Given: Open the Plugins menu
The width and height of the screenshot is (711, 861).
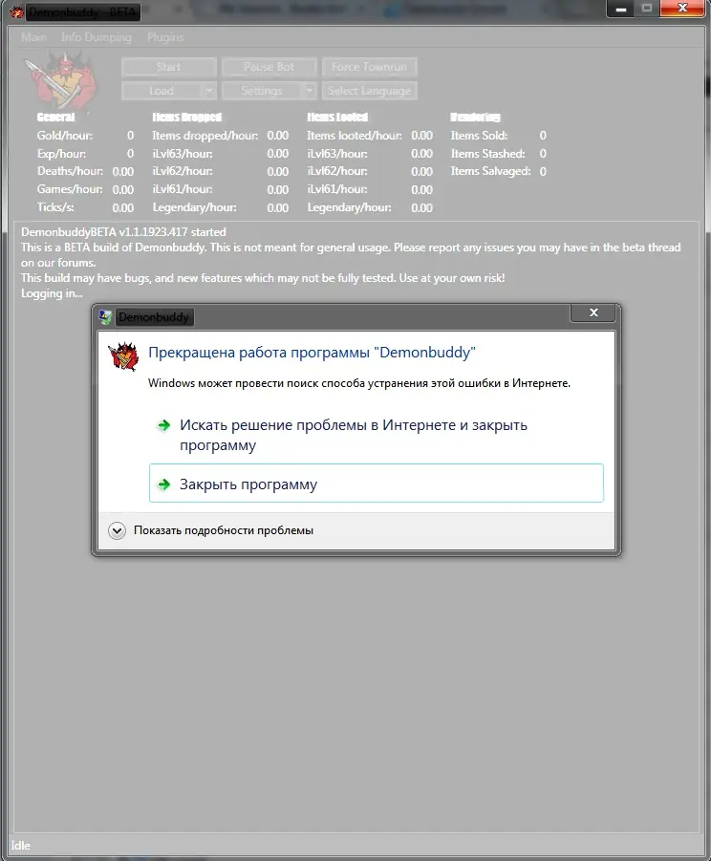Looking at the screenshot, I should tap(164, 37).
